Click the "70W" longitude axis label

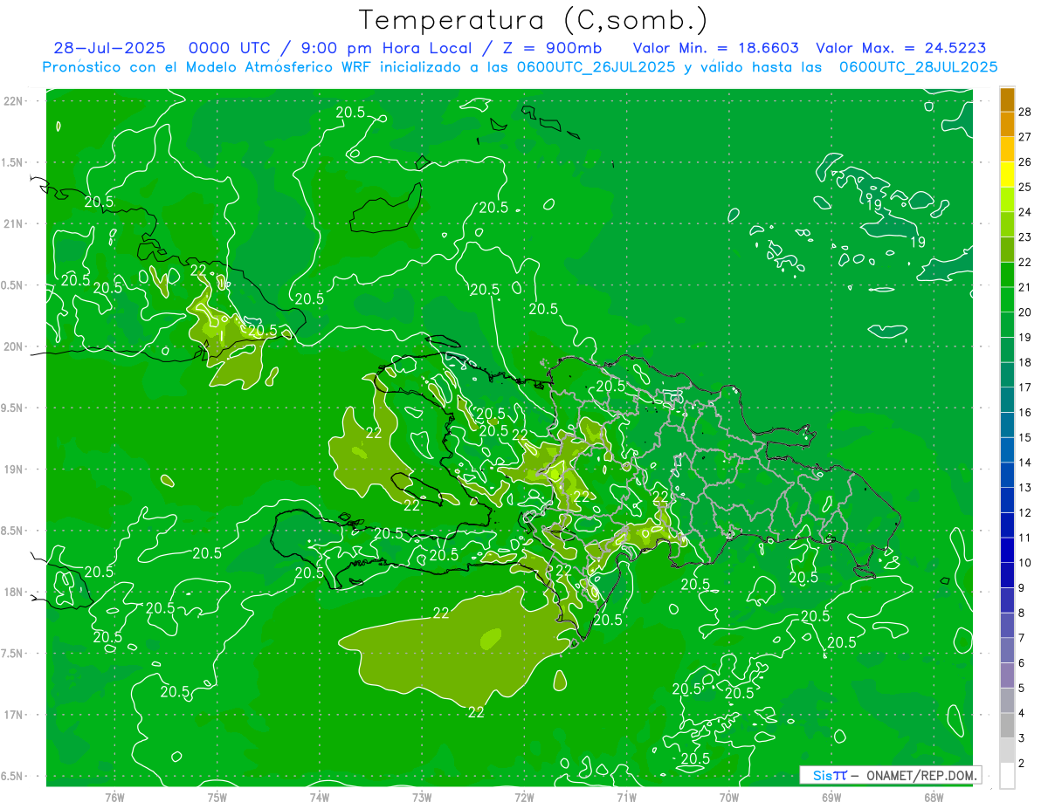point(729,797)
